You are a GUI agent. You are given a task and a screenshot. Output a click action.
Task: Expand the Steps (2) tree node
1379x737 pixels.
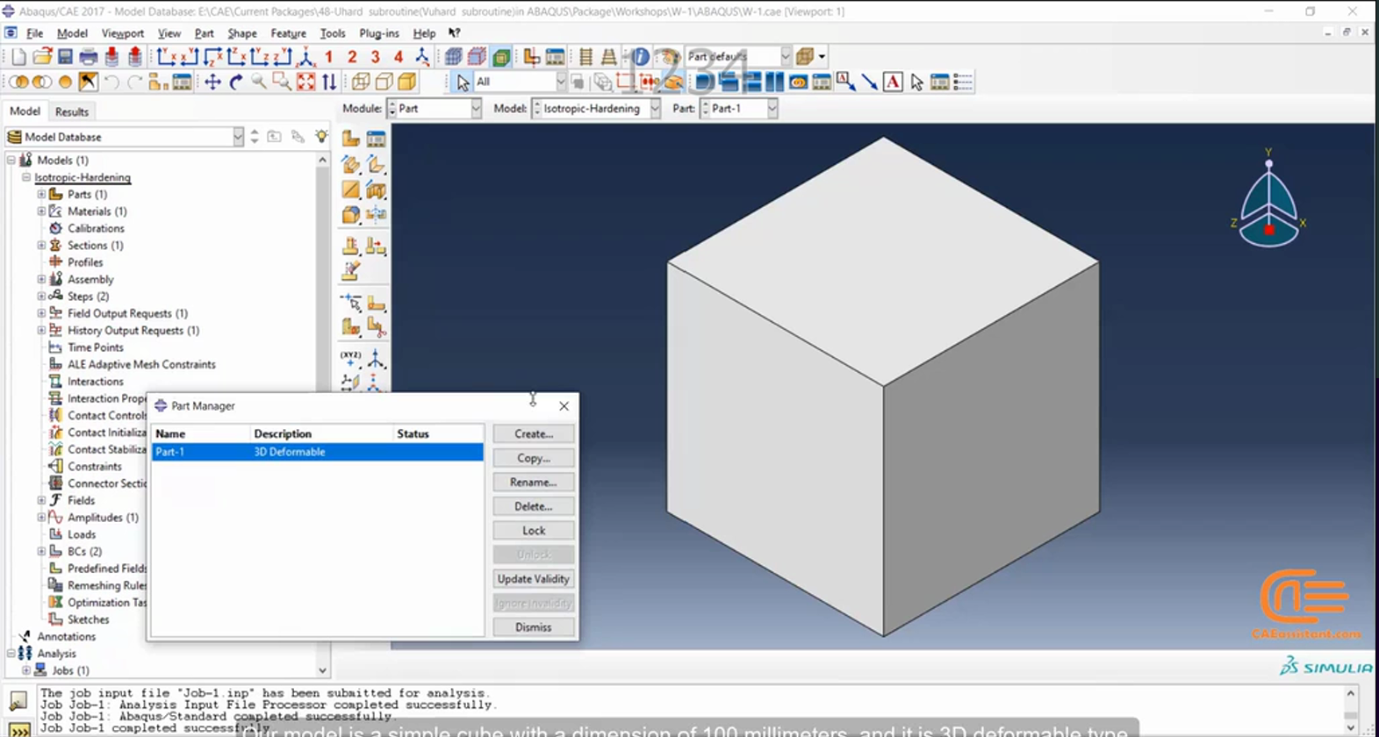coord(41,297)
